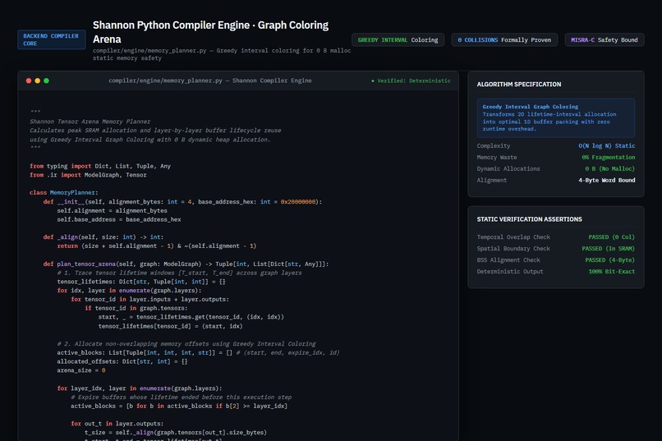Click the Temporal Overlap Check label
Screen dimensions: 662x441
click(513, 237)
